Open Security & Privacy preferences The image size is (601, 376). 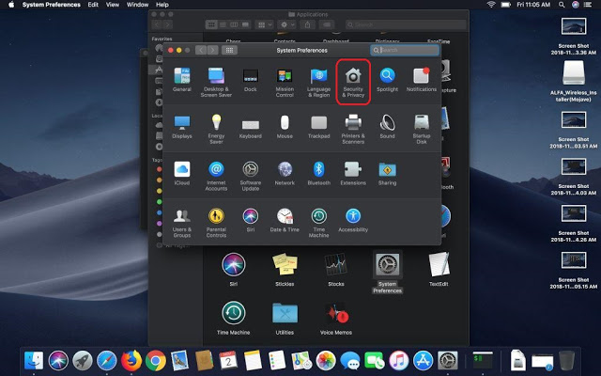pyautogui.click(x=353, y=77)
